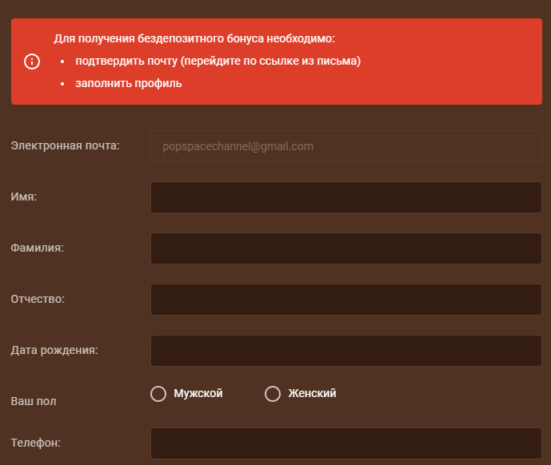This screenshot has height=465, width=551.
Task: Click the 'Женский' option label text
Action: pyautogui.click(x=312, y=393)
